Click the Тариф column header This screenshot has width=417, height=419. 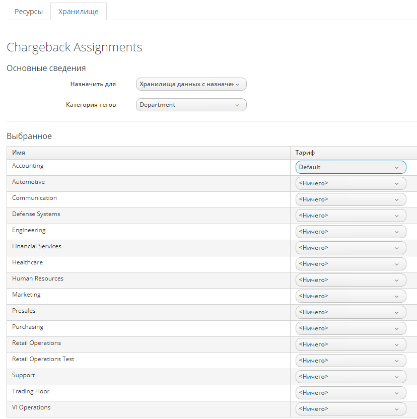pyautogui.click(x=305, y=153)
